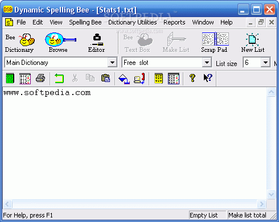The width and height of the screenshot is (279, 222).
Task: Click the vertical scrollbar down arrow
Action: [x=271, y=194]
